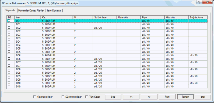Select the D09 name cell in row N 2

pos(27,80)
